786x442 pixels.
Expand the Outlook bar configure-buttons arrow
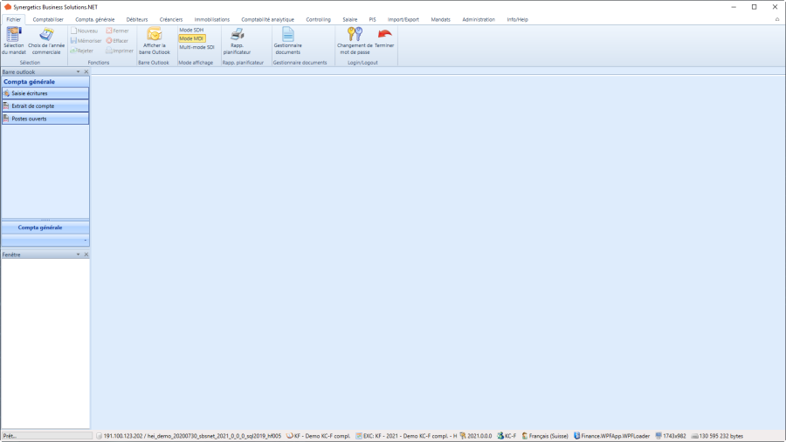pyautogui.click(x=86, y=241)
